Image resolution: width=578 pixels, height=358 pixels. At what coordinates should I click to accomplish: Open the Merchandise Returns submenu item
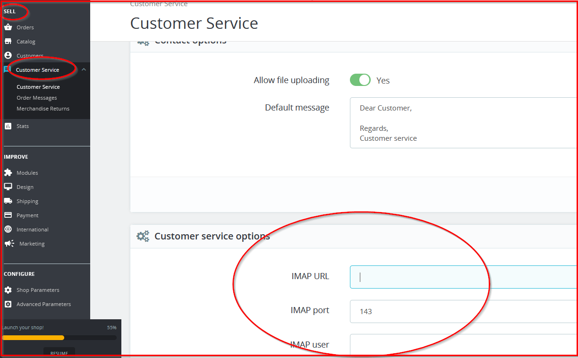point(43,109)
